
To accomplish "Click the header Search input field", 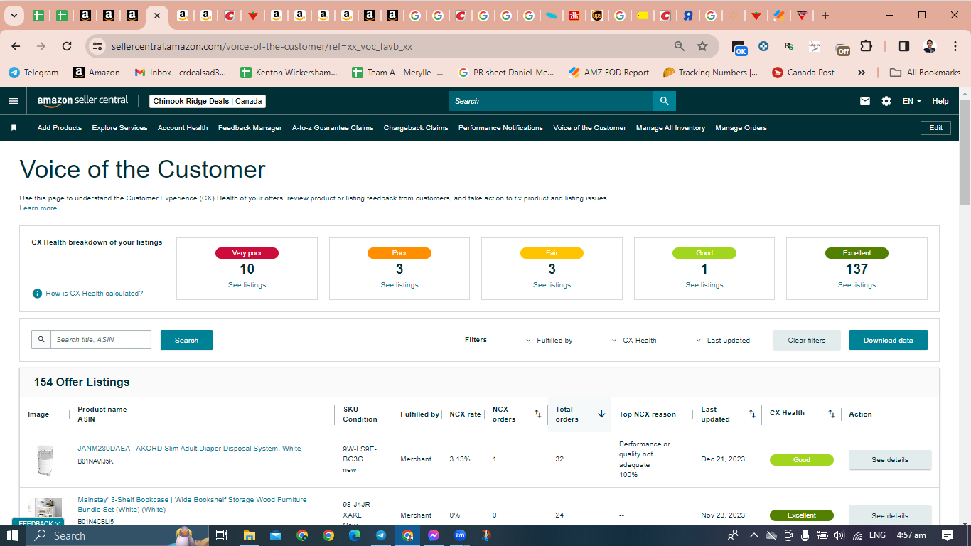I will (551, 101).
